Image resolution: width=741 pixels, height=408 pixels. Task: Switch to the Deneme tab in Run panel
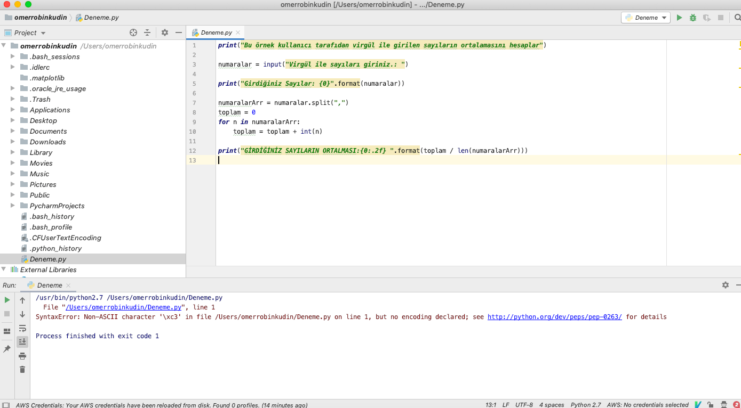click(x=49, y=285)
